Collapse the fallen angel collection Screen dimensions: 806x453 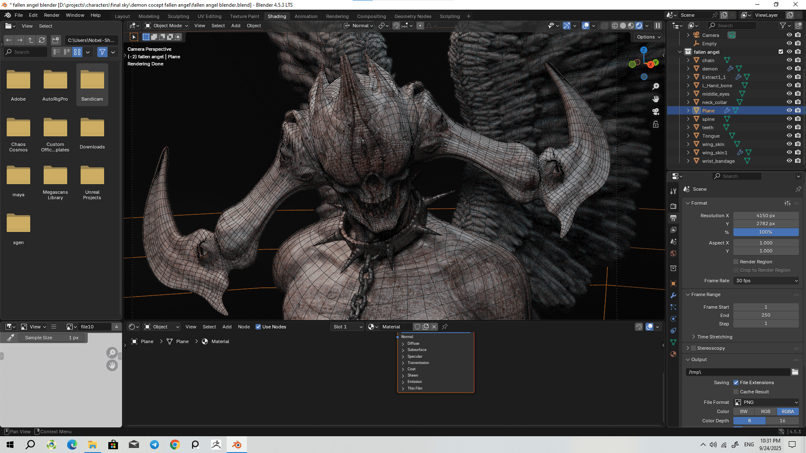coord(680,52)
